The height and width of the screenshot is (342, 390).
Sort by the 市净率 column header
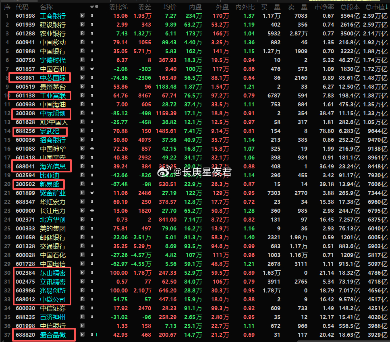tap(324, 7)
